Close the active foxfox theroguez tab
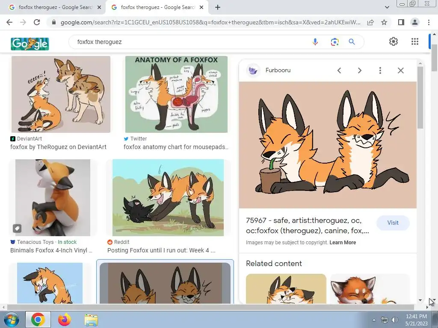Image resolution: width=438 pixels, height=328 pixels. pos(201,8)
